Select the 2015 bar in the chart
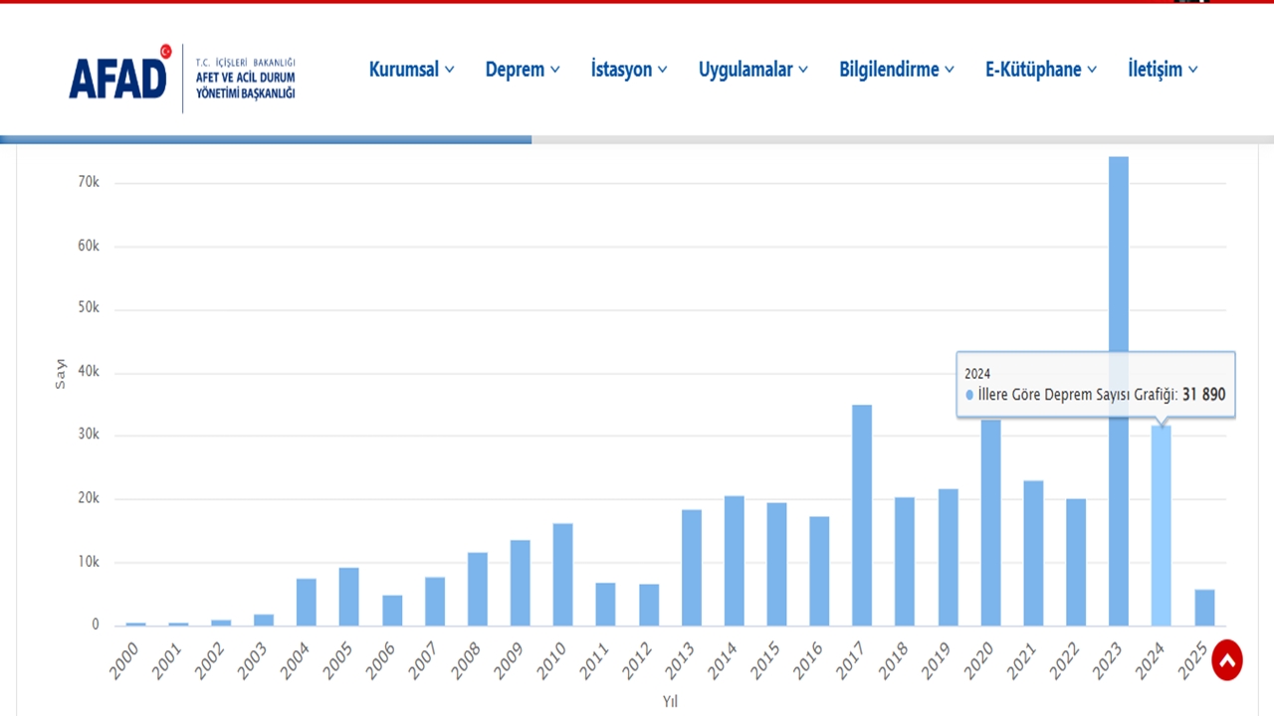This screenshot has height=716, width=1274. (776, 564)
